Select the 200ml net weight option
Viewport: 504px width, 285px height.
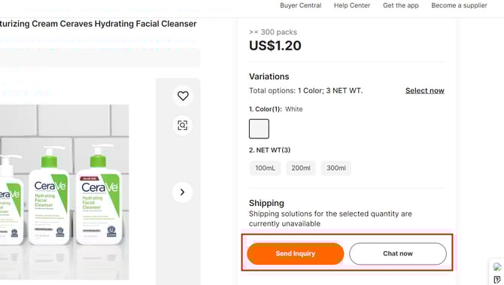[x=301, y=168]
